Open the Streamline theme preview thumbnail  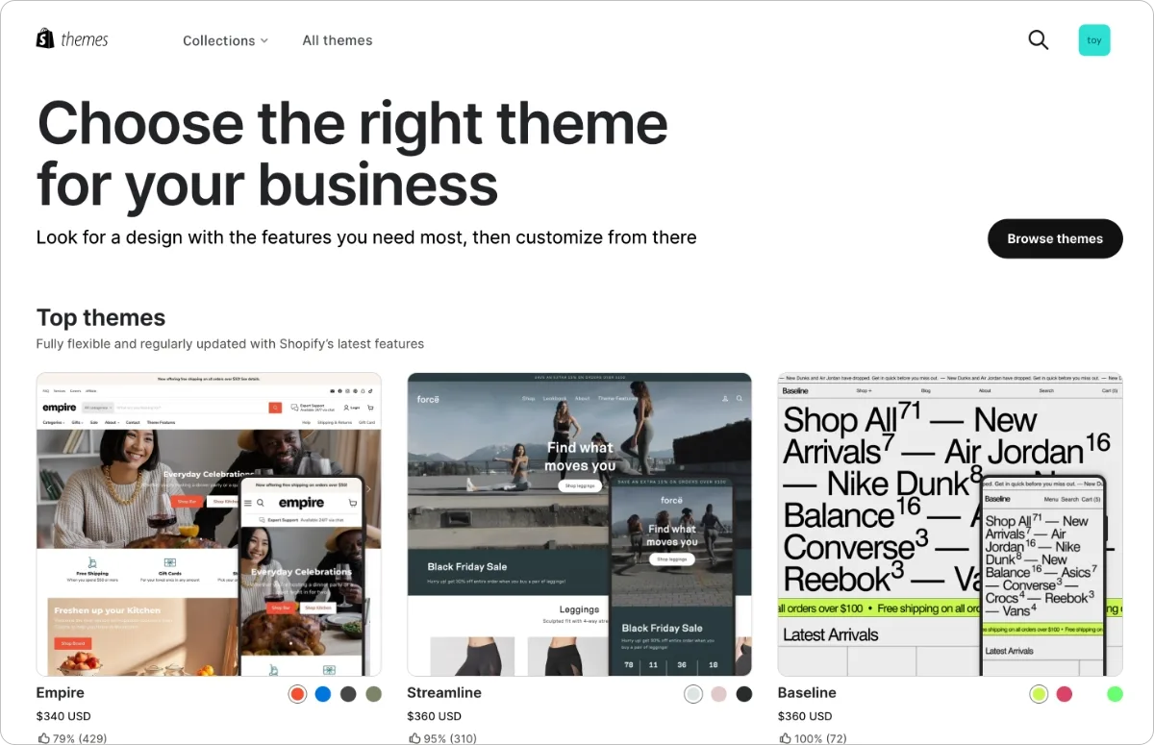click(580, 524)
